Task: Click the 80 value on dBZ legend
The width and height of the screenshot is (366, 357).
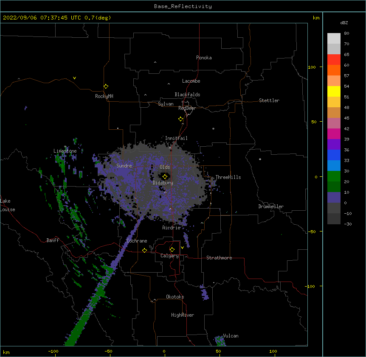Action: point(346,33)
